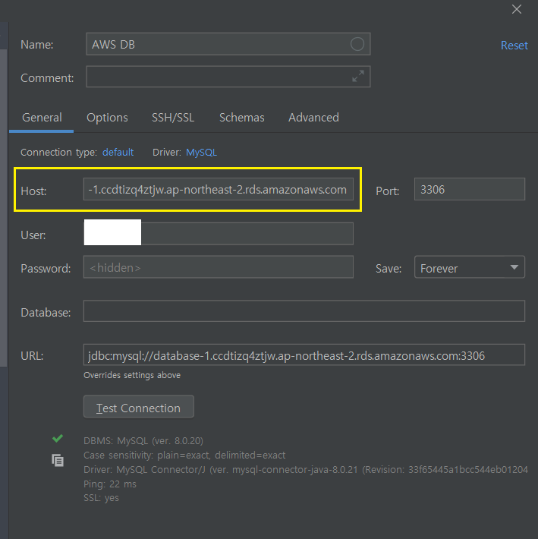538x539 pixels.
Task: Click inside the Comment input field
Action: (228, 77)
